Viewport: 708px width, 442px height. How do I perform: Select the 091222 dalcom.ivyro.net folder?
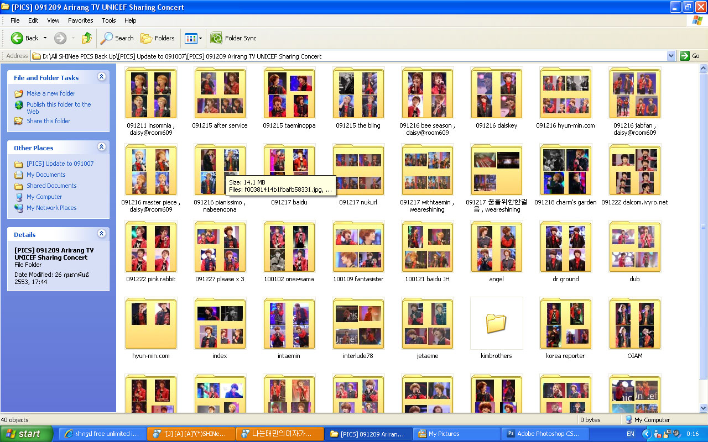point(635,170)
